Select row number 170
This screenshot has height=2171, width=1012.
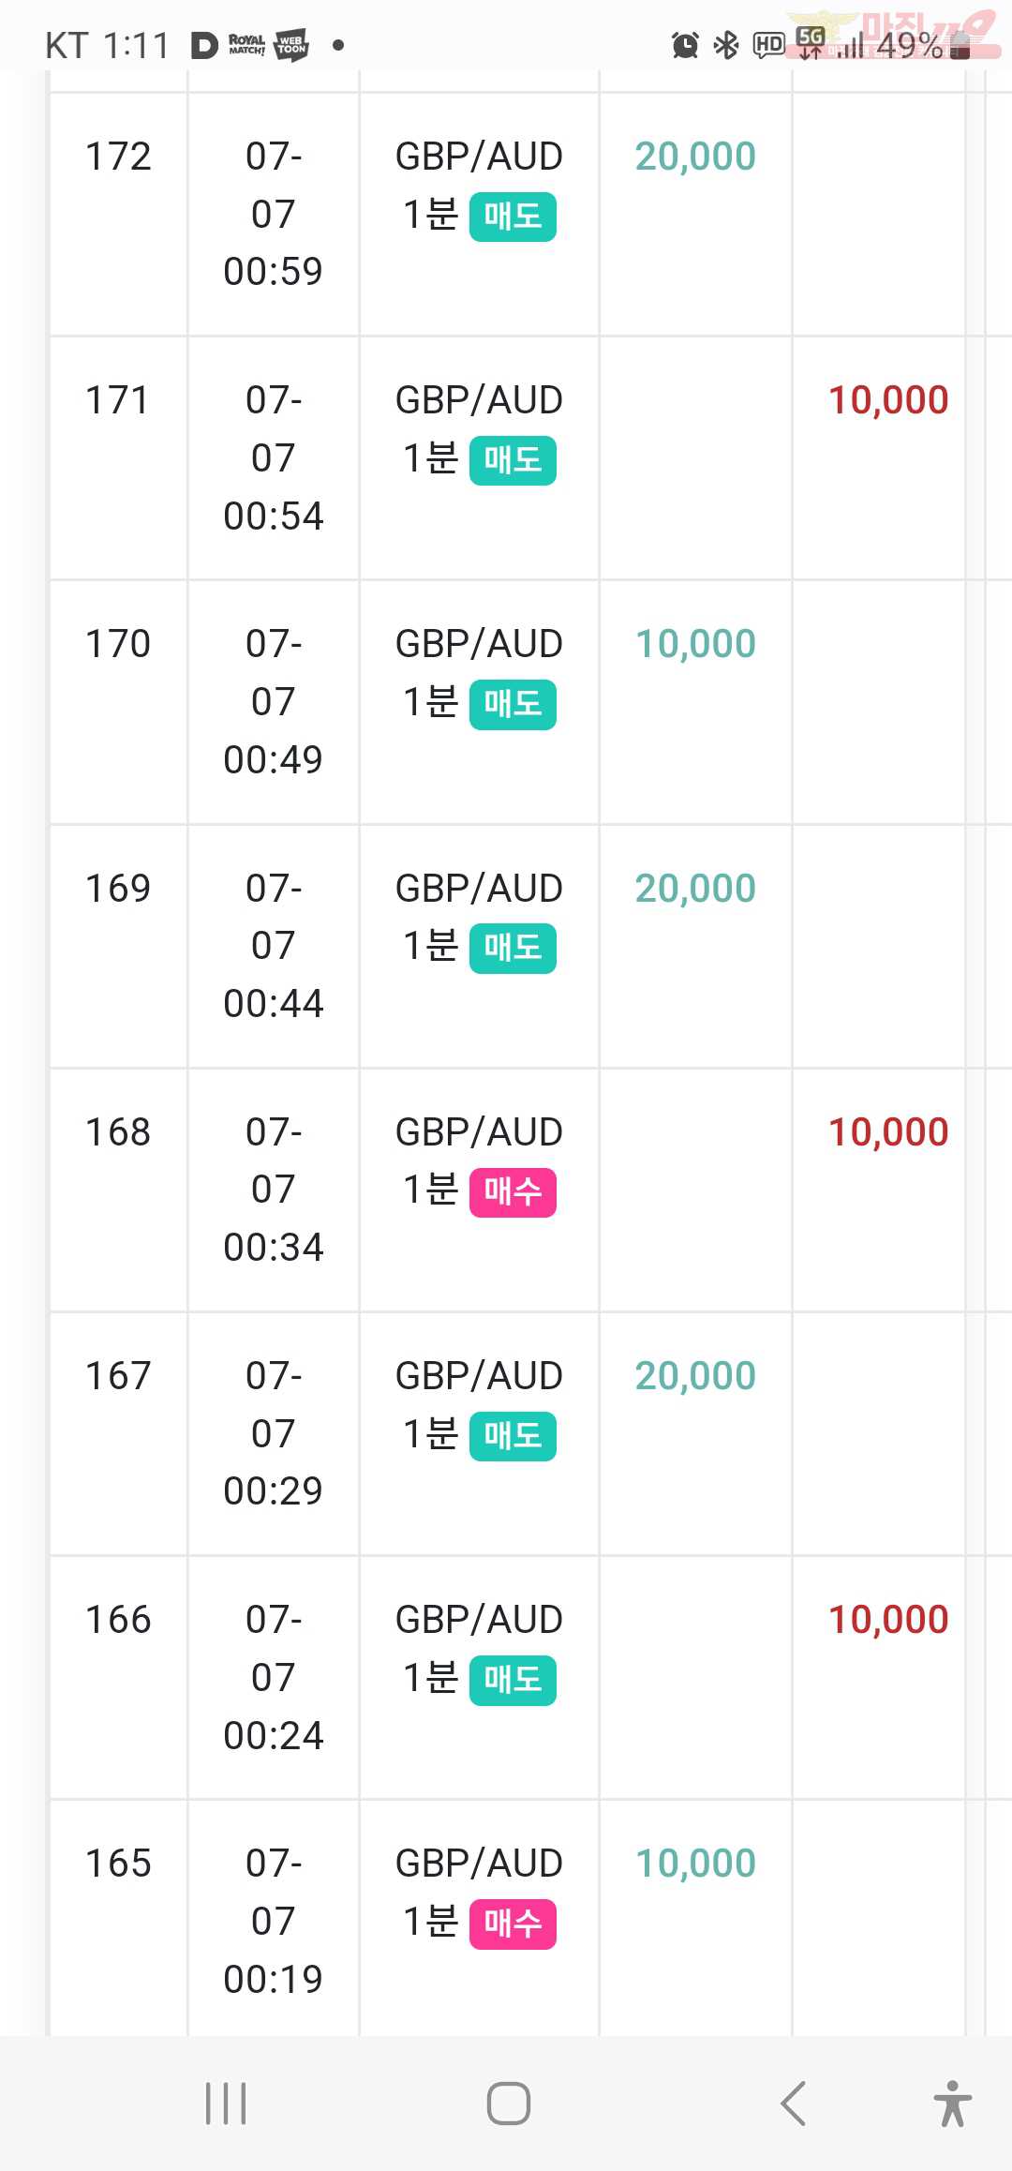click(118, 644)
